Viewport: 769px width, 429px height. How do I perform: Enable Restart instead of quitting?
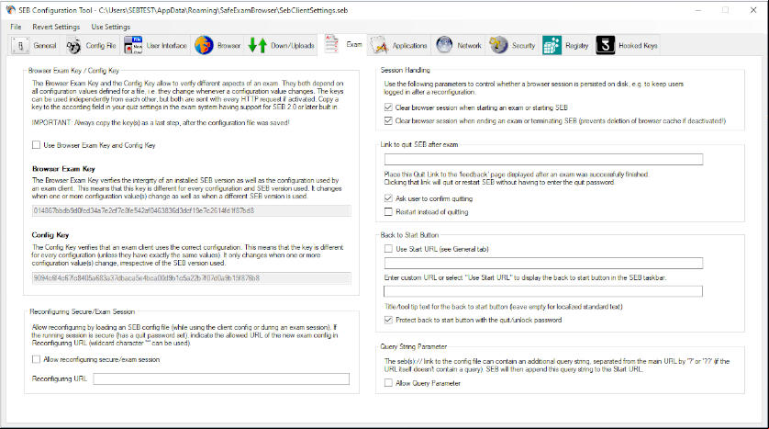388,211
